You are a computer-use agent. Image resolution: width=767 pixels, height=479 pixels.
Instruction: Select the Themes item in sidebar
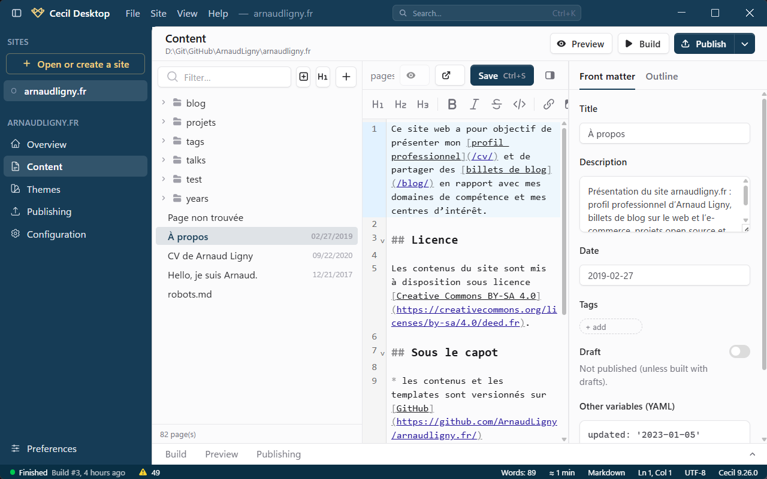click(x=76, y=189)
